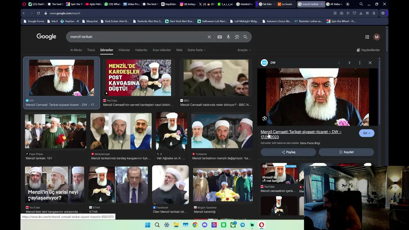
Task: Open the 'Menzil'de servet kavgası' related thumbnail
Action: (279, 173)
